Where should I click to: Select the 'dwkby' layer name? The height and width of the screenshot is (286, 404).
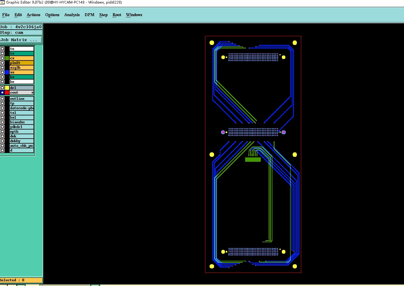(22, 141)
